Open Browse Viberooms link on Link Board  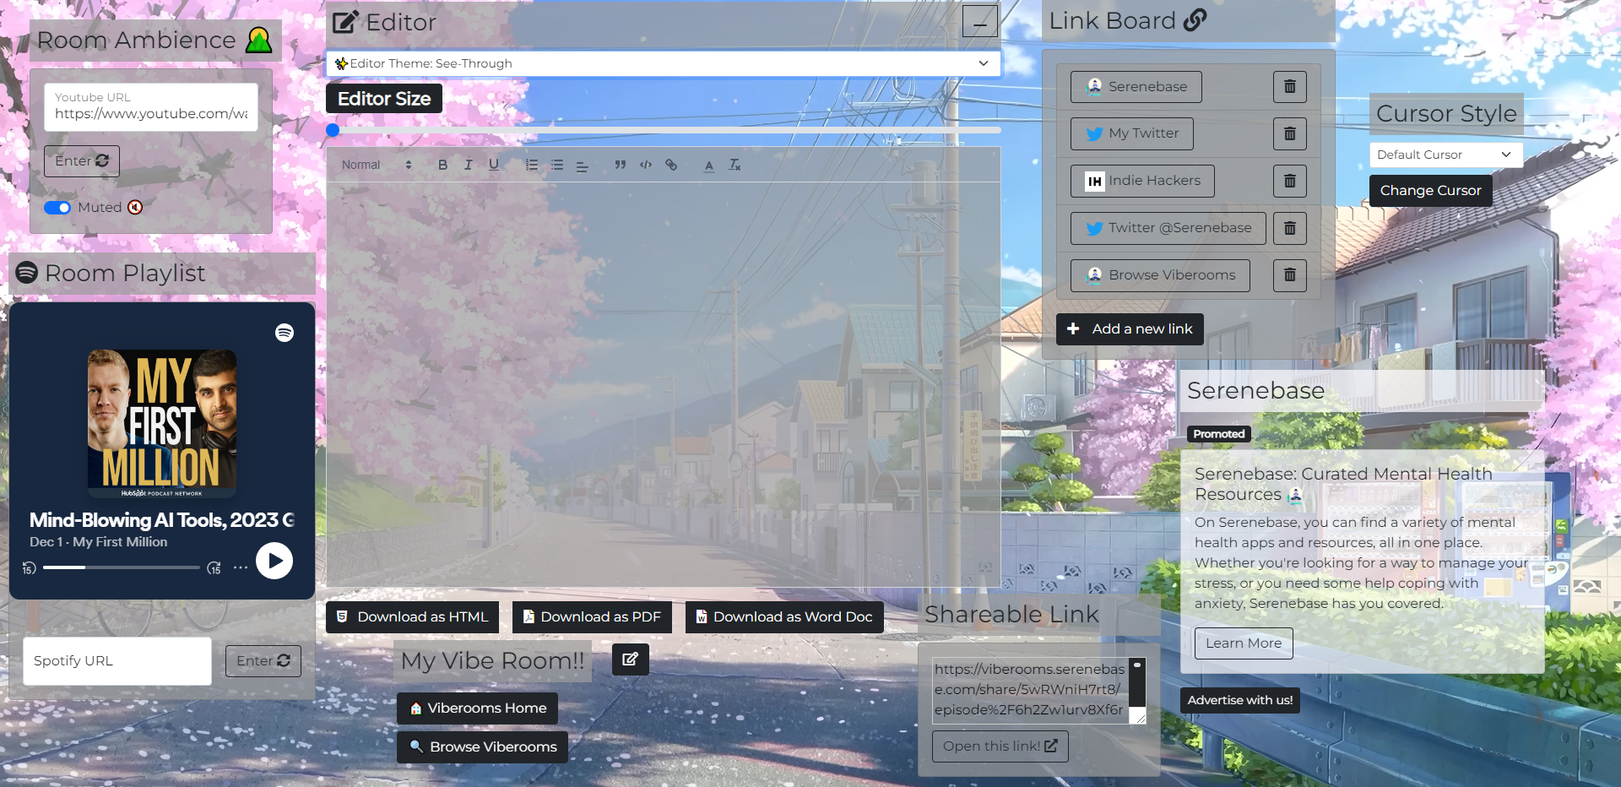point(1160,275)
